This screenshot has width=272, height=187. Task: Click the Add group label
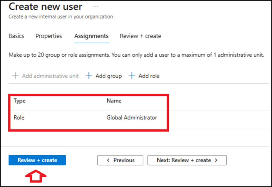click(108, 76)
